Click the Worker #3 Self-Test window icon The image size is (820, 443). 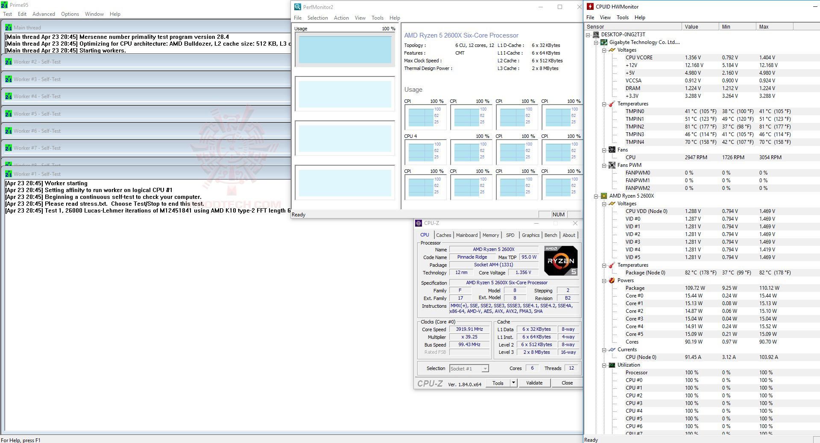tap(8, 79)
